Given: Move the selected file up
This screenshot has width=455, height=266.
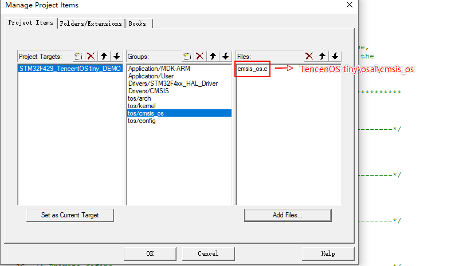Looking at the screenshot, I should 322,56.
